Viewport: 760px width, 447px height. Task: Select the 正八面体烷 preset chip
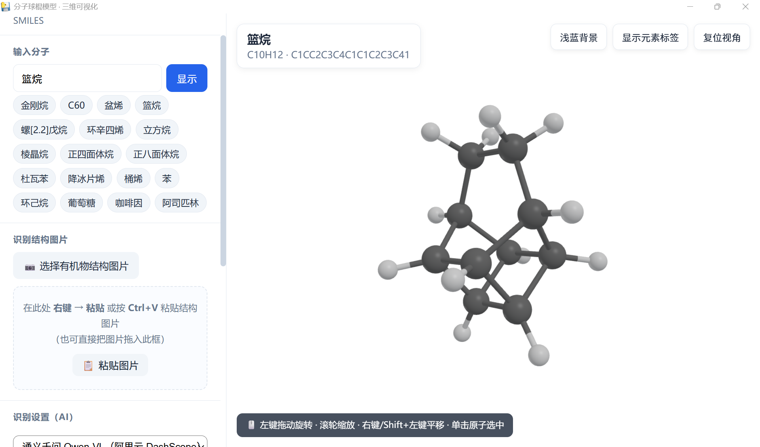[x=156, y=154]
